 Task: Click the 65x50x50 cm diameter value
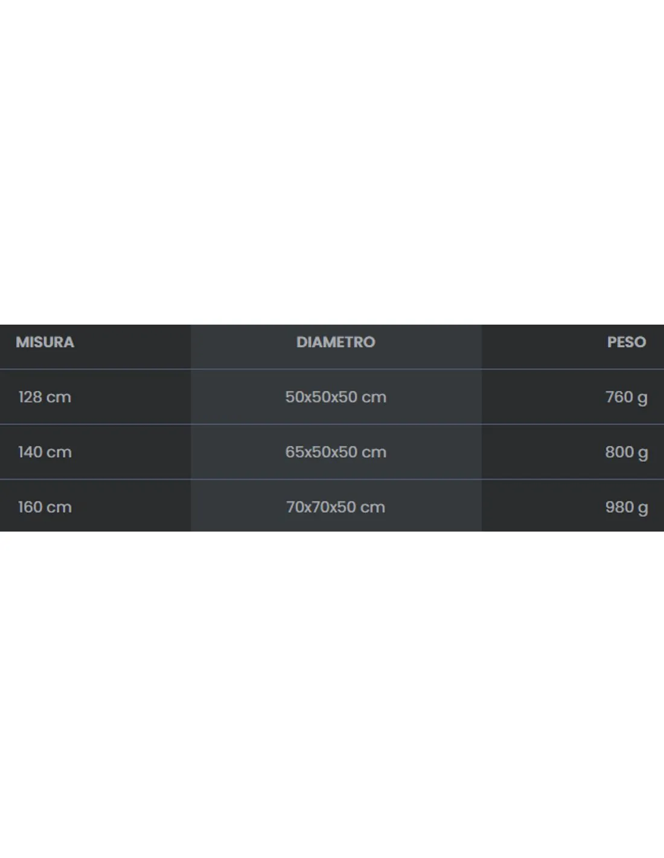pyautogui.click(x=336, y=452)
